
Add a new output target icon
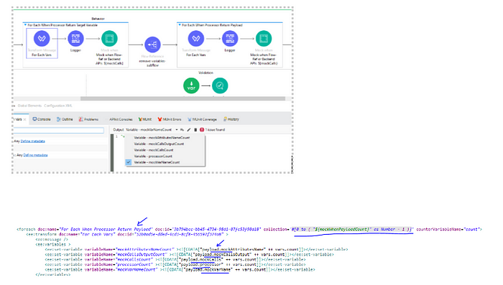(182, 130)
